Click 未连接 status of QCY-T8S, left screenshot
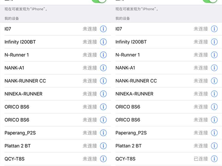222x166 pixels. coord(90,159)
